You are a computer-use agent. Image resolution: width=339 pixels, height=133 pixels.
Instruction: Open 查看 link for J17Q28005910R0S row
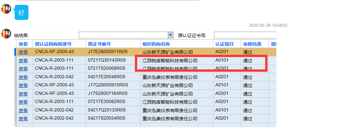[x=23, y=85]
